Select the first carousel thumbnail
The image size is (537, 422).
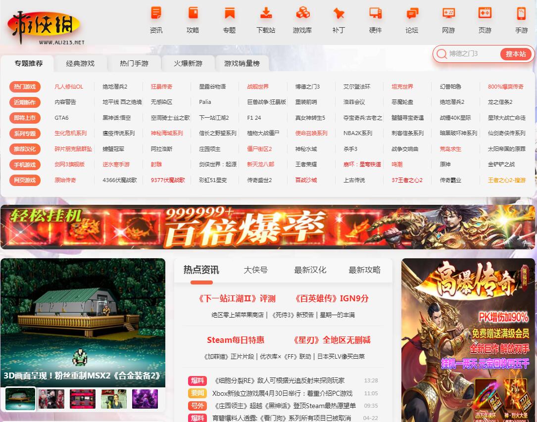click(20, 399)
